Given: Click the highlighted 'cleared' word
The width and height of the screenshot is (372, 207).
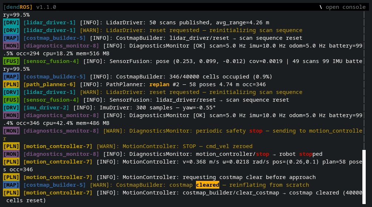Looking at the screenshot, I should (x=207, y=185).
